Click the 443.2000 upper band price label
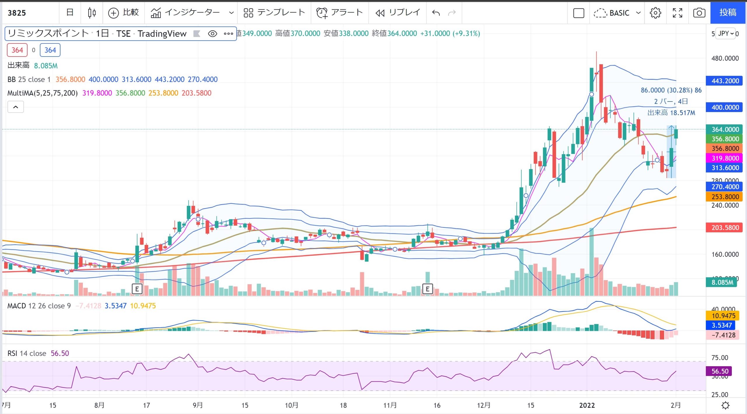 pos(724,81)
